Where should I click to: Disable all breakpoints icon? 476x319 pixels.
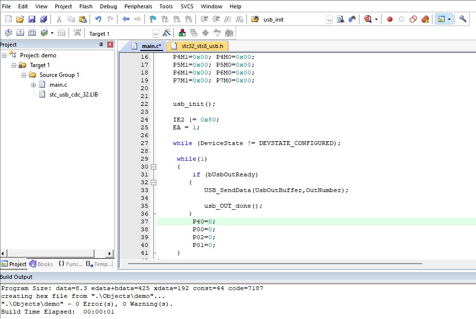[413, 19]
